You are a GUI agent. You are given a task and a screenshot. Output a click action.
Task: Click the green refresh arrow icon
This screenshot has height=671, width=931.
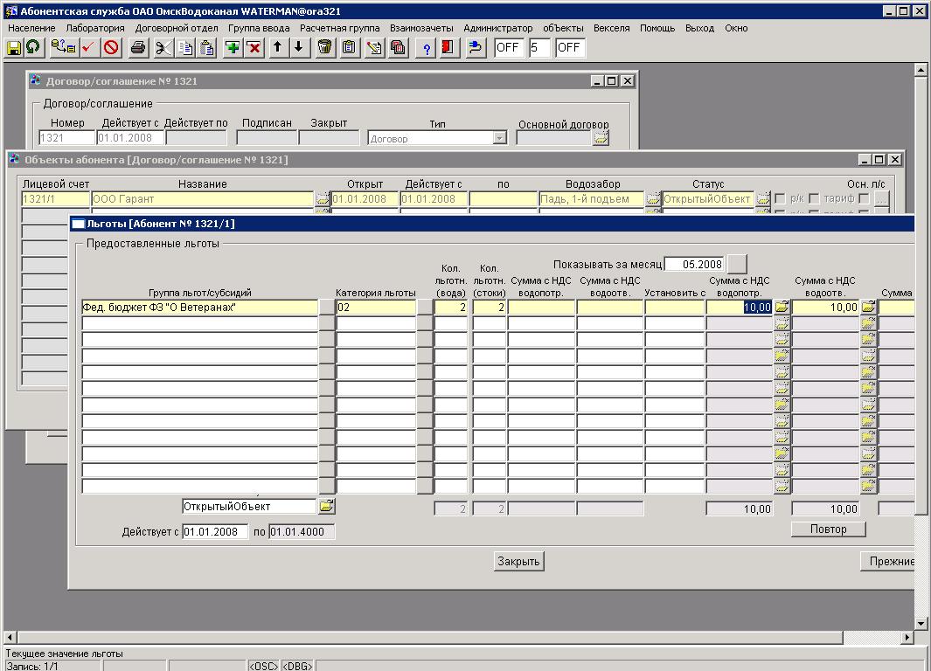32,48
